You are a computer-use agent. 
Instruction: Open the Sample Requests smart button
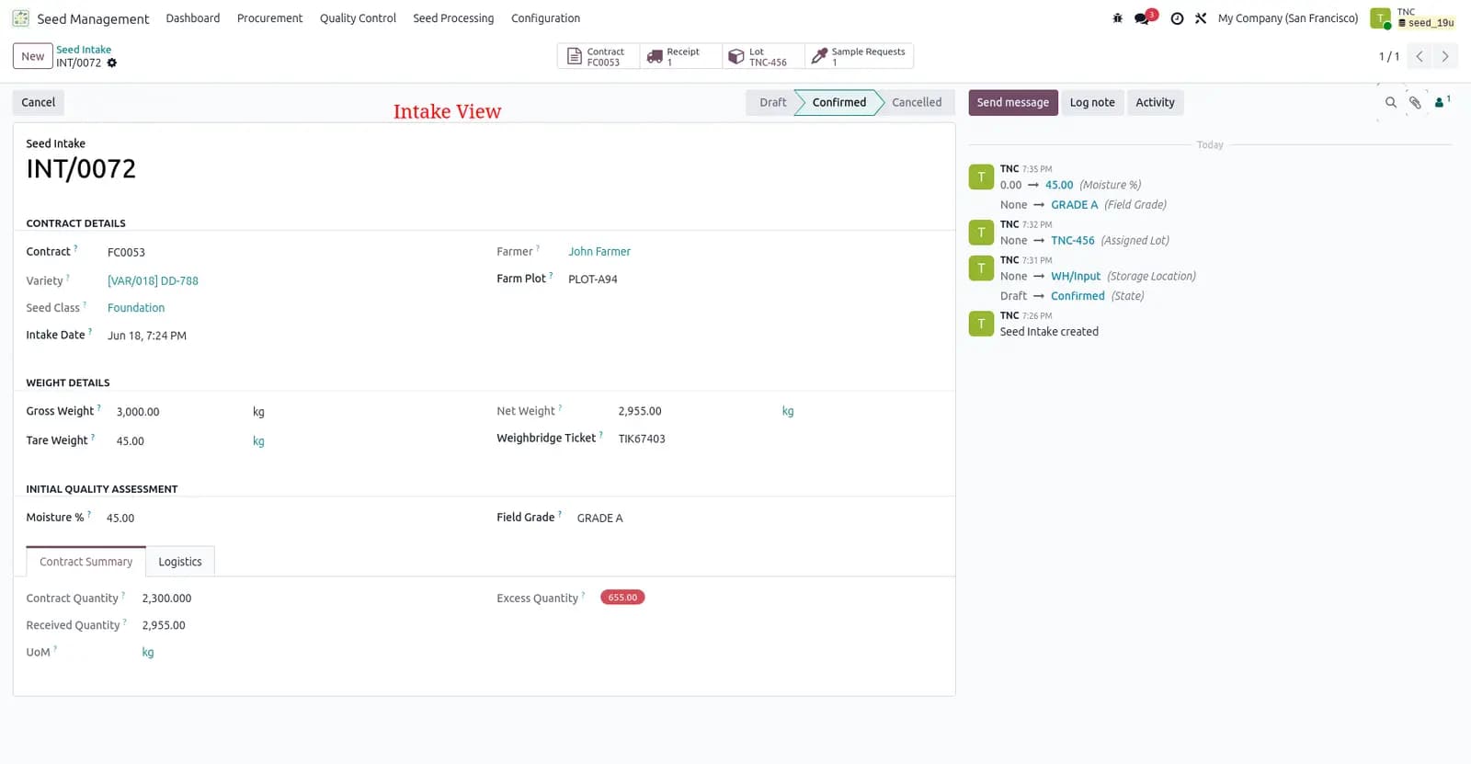tap(860, 56)
